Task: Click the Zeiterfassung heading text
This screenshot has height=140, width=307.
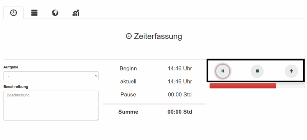Action: [x=158, y=36]
